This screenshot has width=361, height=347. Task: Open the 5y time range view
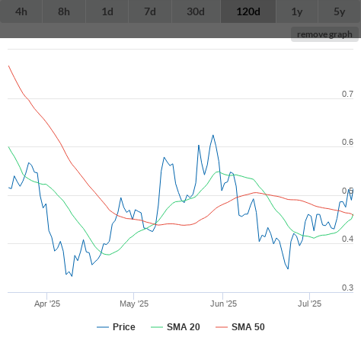coord(340,11)
